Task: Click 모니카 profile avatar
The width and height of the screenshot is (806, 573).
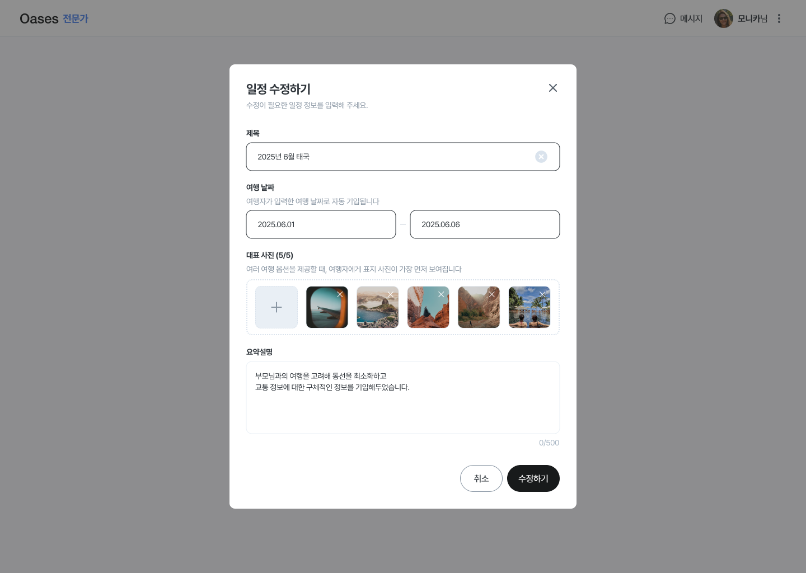Action: tap(724, 18)
